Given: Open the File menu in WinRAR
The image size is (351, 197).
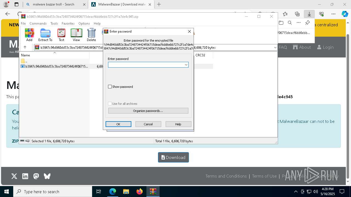Looking at the screenshot, I should 23,24.
